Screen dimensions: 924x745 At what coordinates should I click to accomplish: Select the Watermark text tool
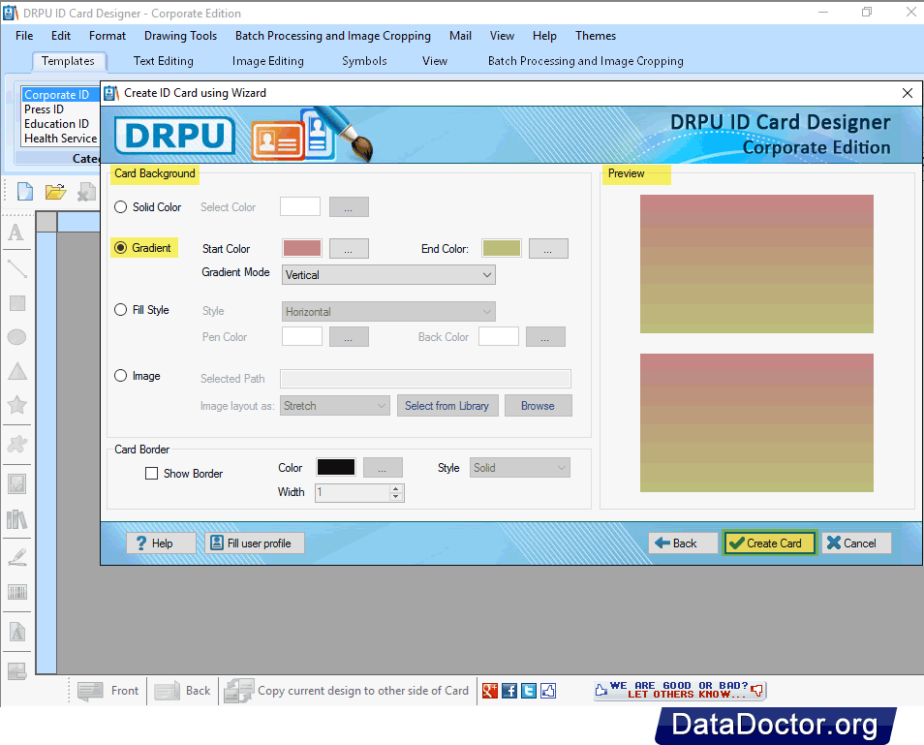click(x=17, y=632)
